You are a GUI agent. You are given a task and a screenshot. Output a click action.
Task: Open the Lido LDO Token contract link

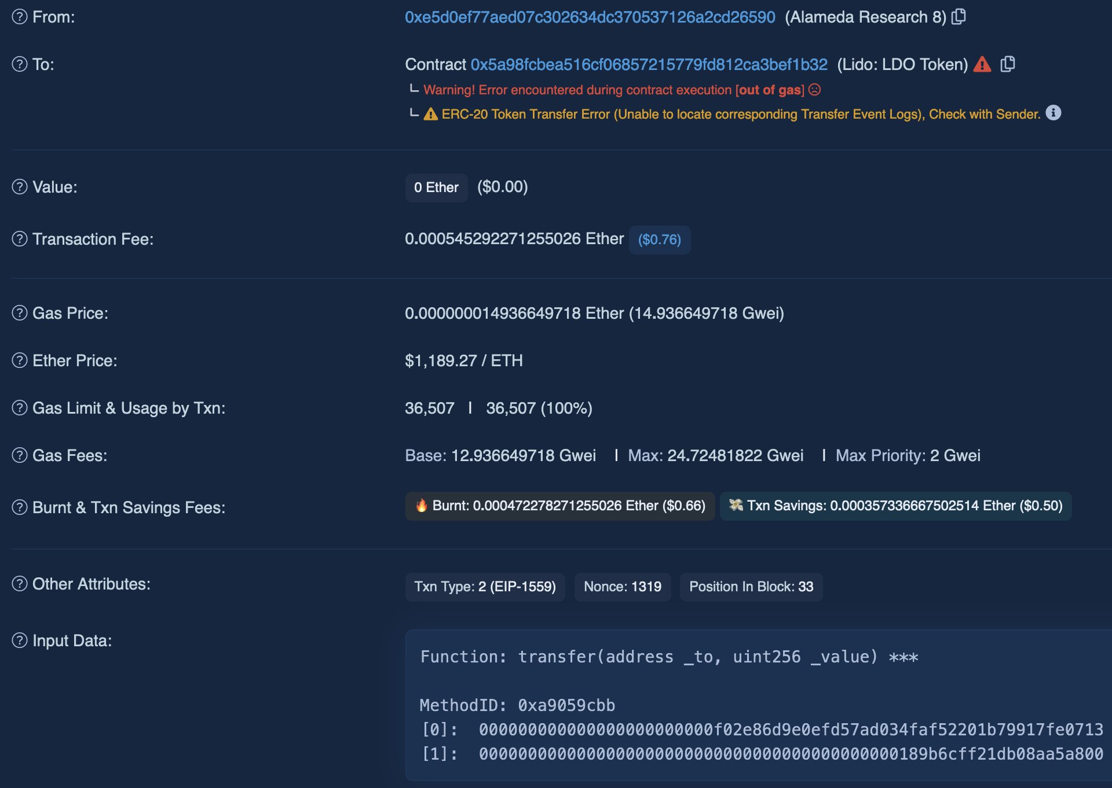click(x=649, y=65)
